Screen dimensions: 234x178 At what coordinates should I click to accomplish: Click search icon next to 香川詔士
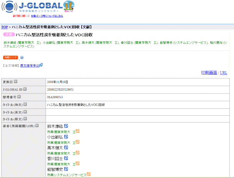pyautogui.click(x=66, y=158)
